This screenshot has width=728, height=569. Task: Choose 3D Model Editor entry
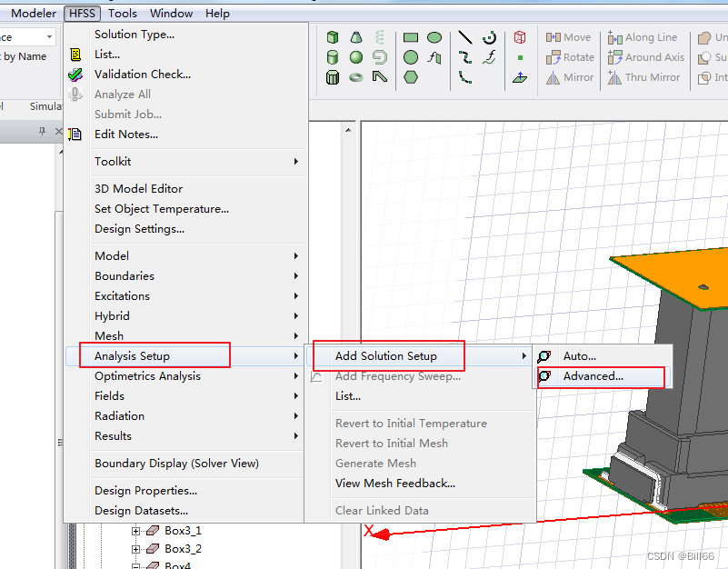(x=186, y=188)
